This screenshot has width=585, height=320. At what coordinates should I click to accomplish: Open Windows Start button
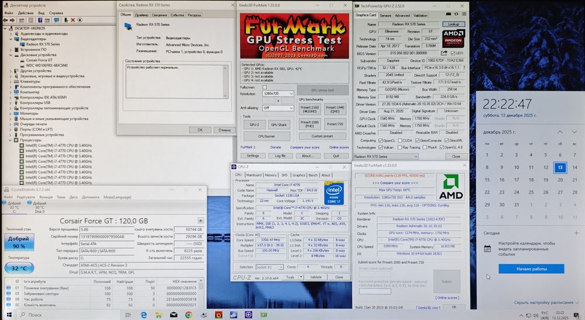coord(9,315)
